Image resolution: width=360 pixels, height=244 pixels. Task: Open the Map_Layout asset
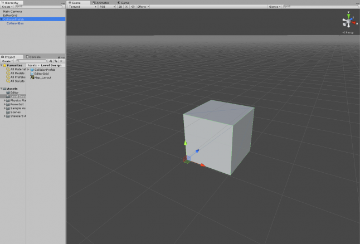point(43,77)
